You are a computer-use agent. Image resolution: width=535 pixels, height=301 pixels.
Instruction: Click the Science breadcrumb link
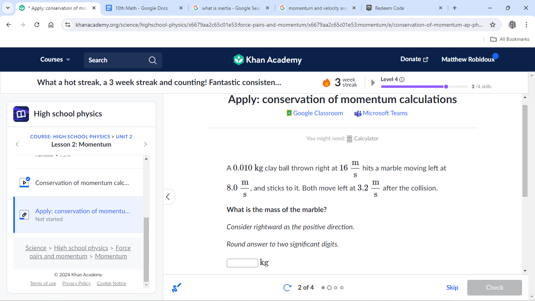[36, 248]
